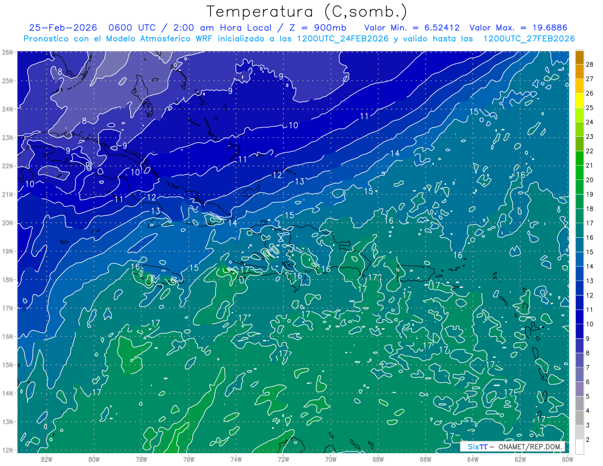Click the '20N' latitude axis label
This screenshot has width=603, height=466.
point(8,223)
